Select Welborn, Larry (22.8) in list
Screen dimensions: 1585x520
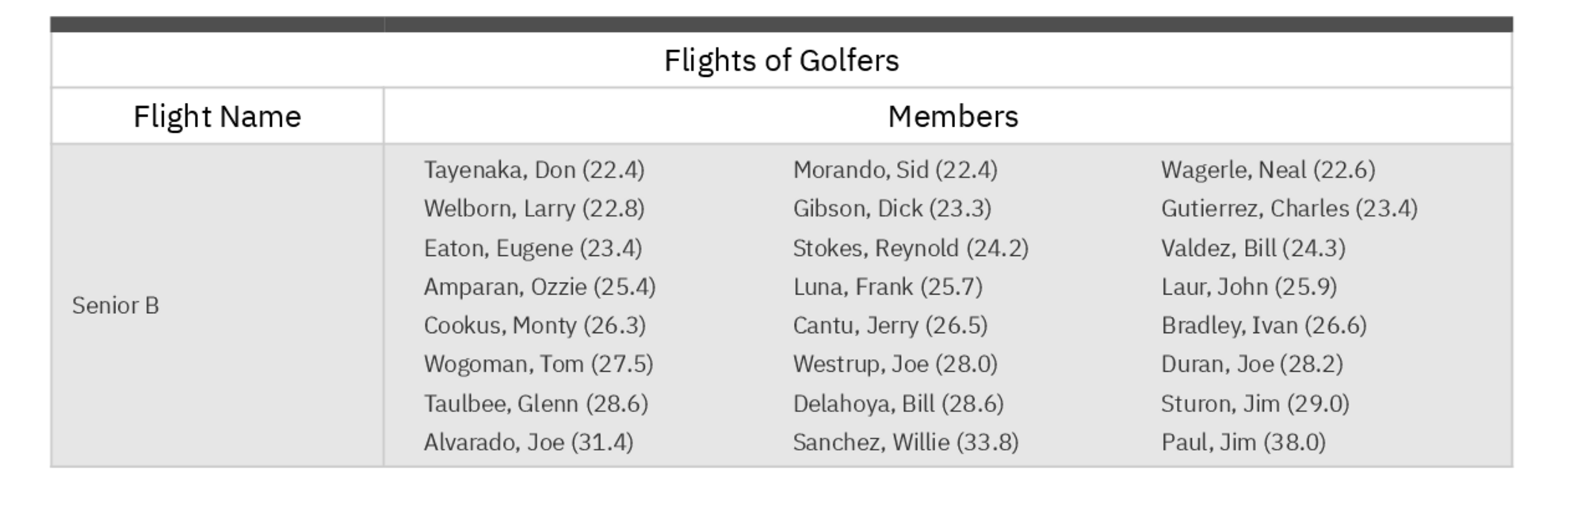(534, 208)
